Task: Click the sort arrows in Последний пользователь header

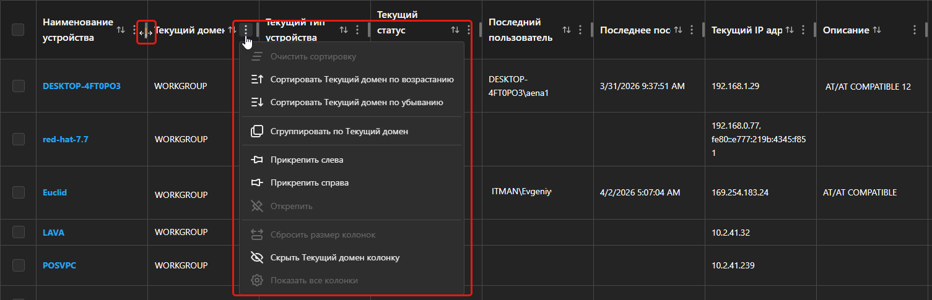Action: click(x=567, y=30)
